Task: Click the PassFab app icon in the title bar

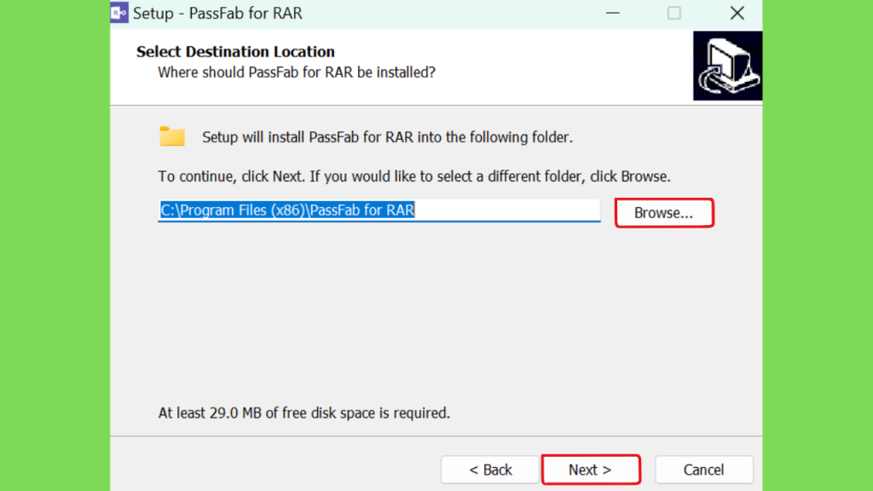Action: click(119, 13)
